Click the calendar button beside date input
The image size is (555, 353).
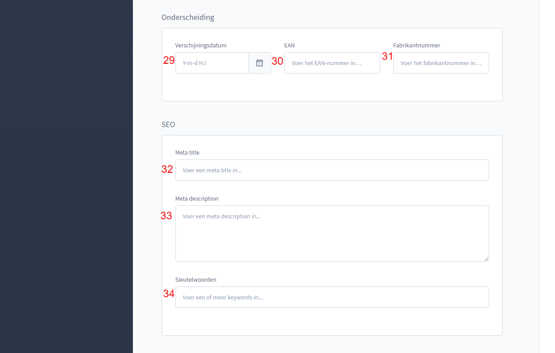[x=260, y=62]
